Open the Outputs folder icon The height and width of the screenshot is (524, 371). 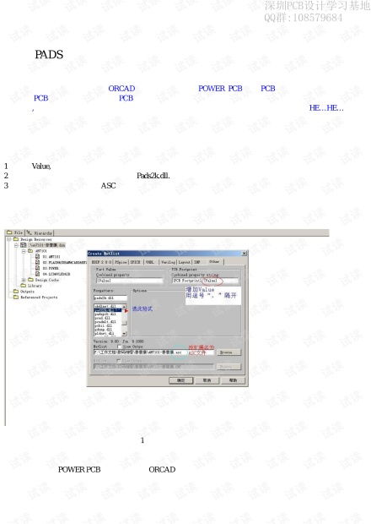[x=16, y=292]
